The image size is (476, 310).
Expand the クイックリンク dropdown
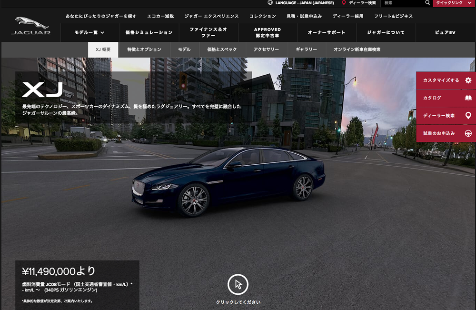[454, 3]
